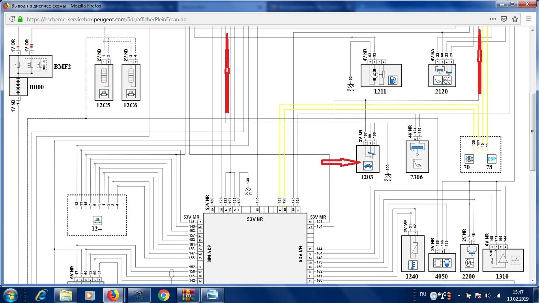Click the green secure connection padlock
The height and width of the screenshot is (303, 539).
pos(20,19)
